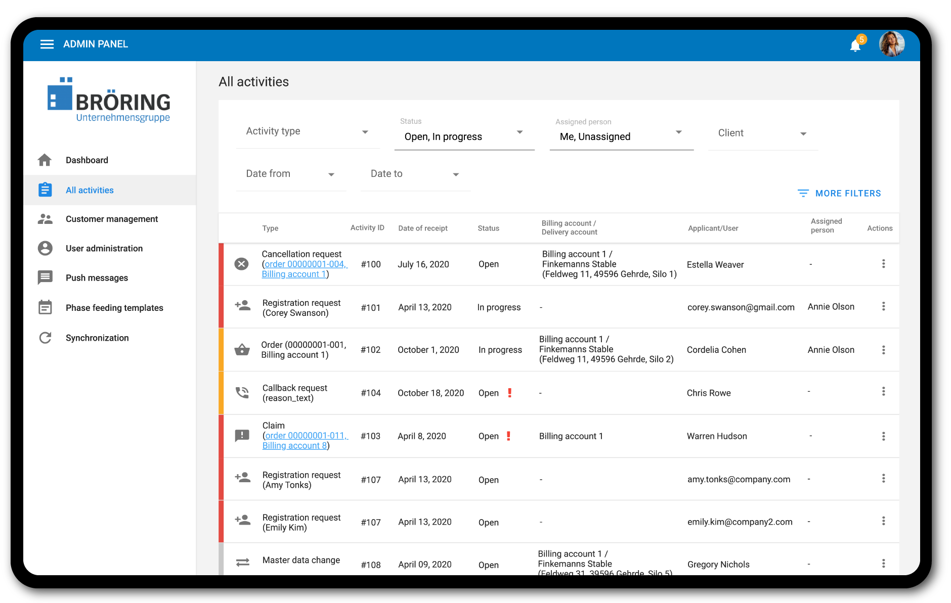The width and height of the screenshot is (951, 603).
Task: Open actions menu for activity #103
Action: pos(884,436)
